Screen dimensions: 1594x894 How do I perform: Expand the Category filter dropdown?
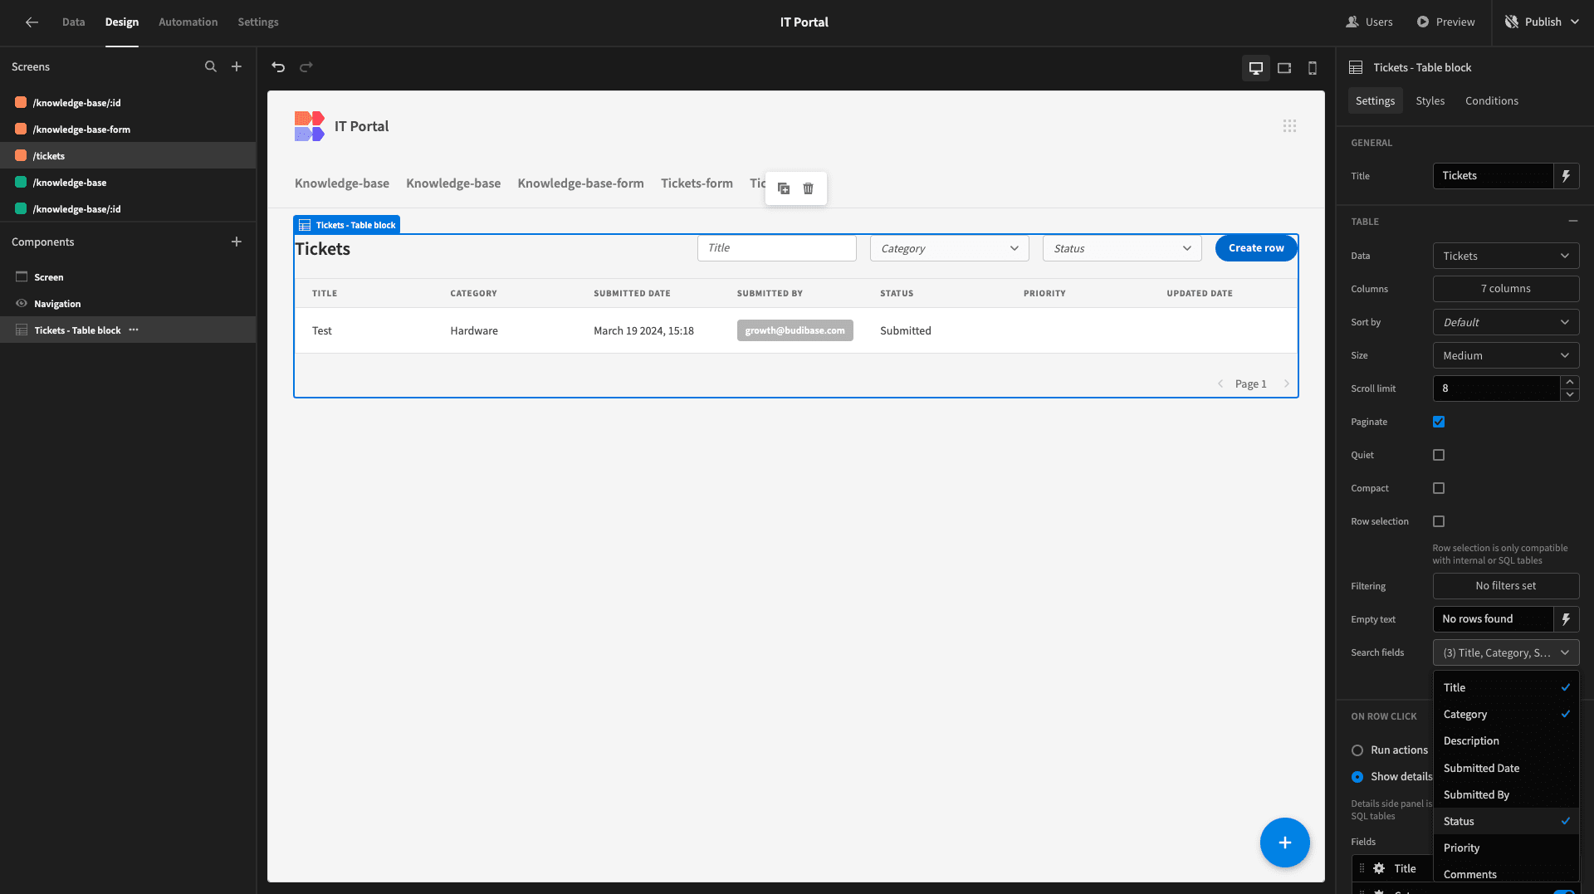pos(949,248)
